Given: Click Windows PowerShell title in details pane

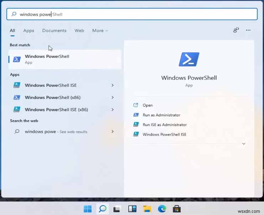Looking at the screenshot, I should (189, 78).
